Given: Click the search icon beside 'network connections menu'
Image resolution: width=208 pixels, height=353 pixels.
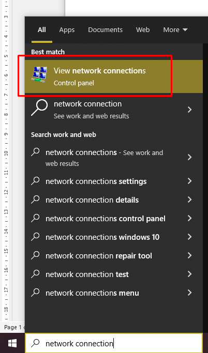Looking at the screenshot, I should 35,293.
